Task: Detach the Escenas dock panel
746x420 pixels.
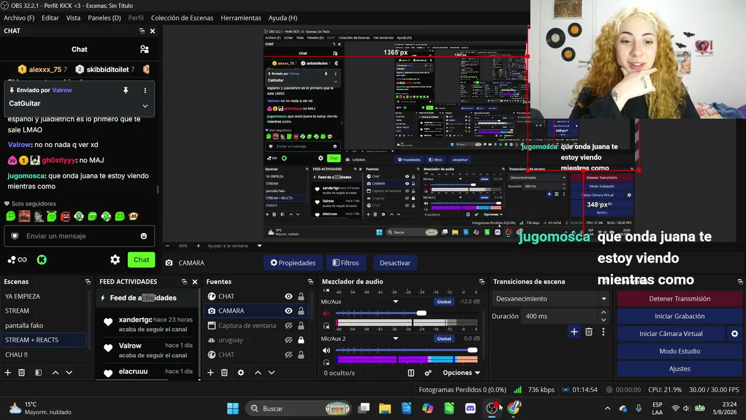Action: pos(88,282)
